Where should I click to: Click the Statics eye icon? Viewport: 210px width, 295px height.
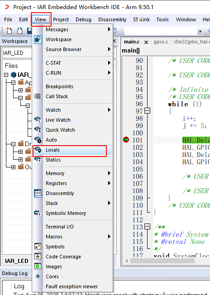[x=38, y=160]
